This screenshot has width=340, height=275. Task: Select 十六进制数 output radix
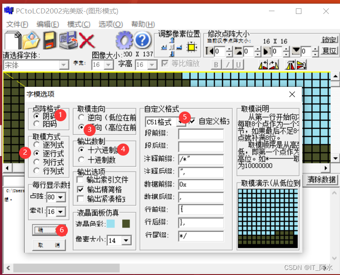81,150
